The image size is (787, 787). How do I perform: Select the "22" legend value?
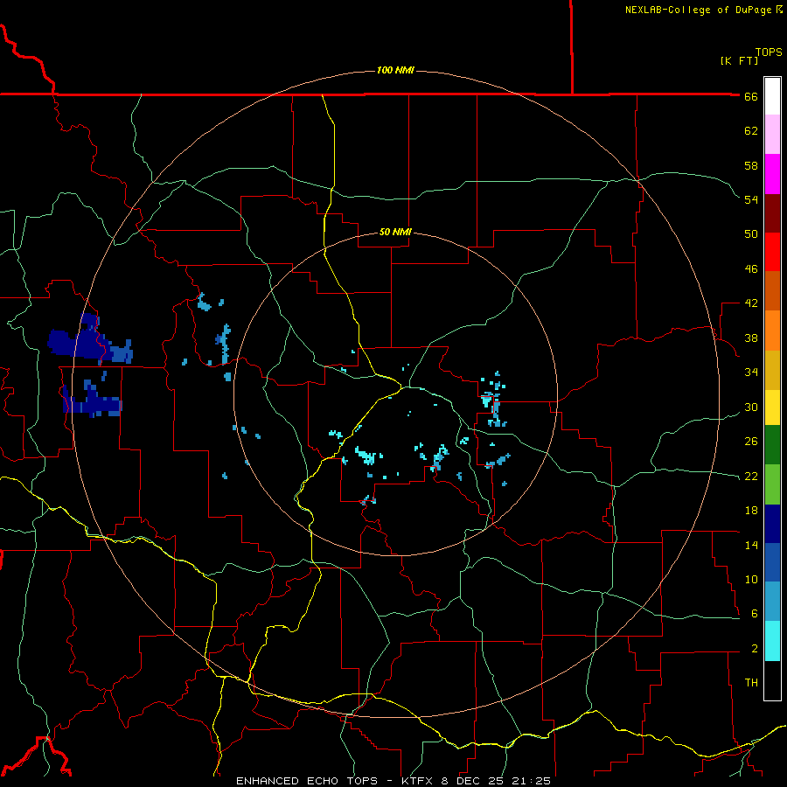pos(751,476)
